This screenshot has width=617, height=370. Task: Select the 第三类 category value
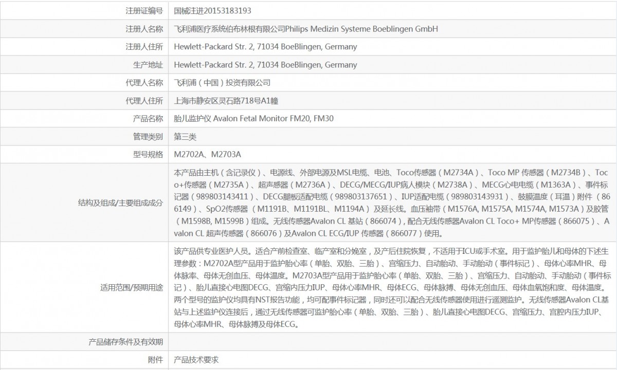coord(186,137)
